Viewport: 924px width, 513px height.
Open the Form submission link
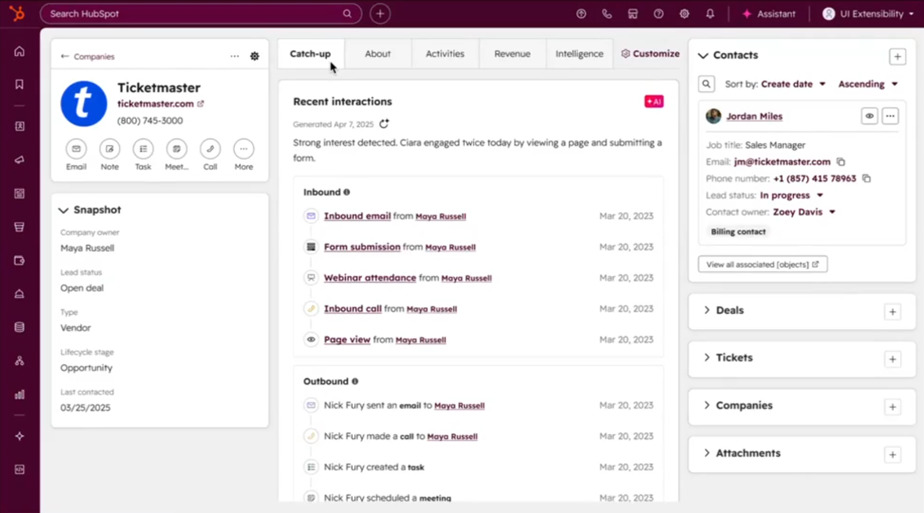point(362,247)
